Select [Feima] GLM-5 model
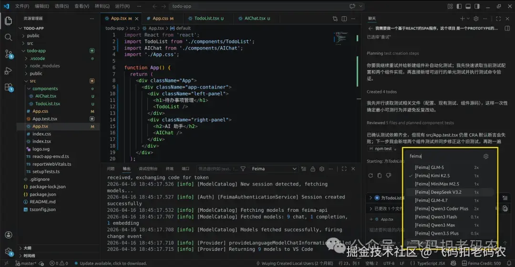 click(450, 167)
